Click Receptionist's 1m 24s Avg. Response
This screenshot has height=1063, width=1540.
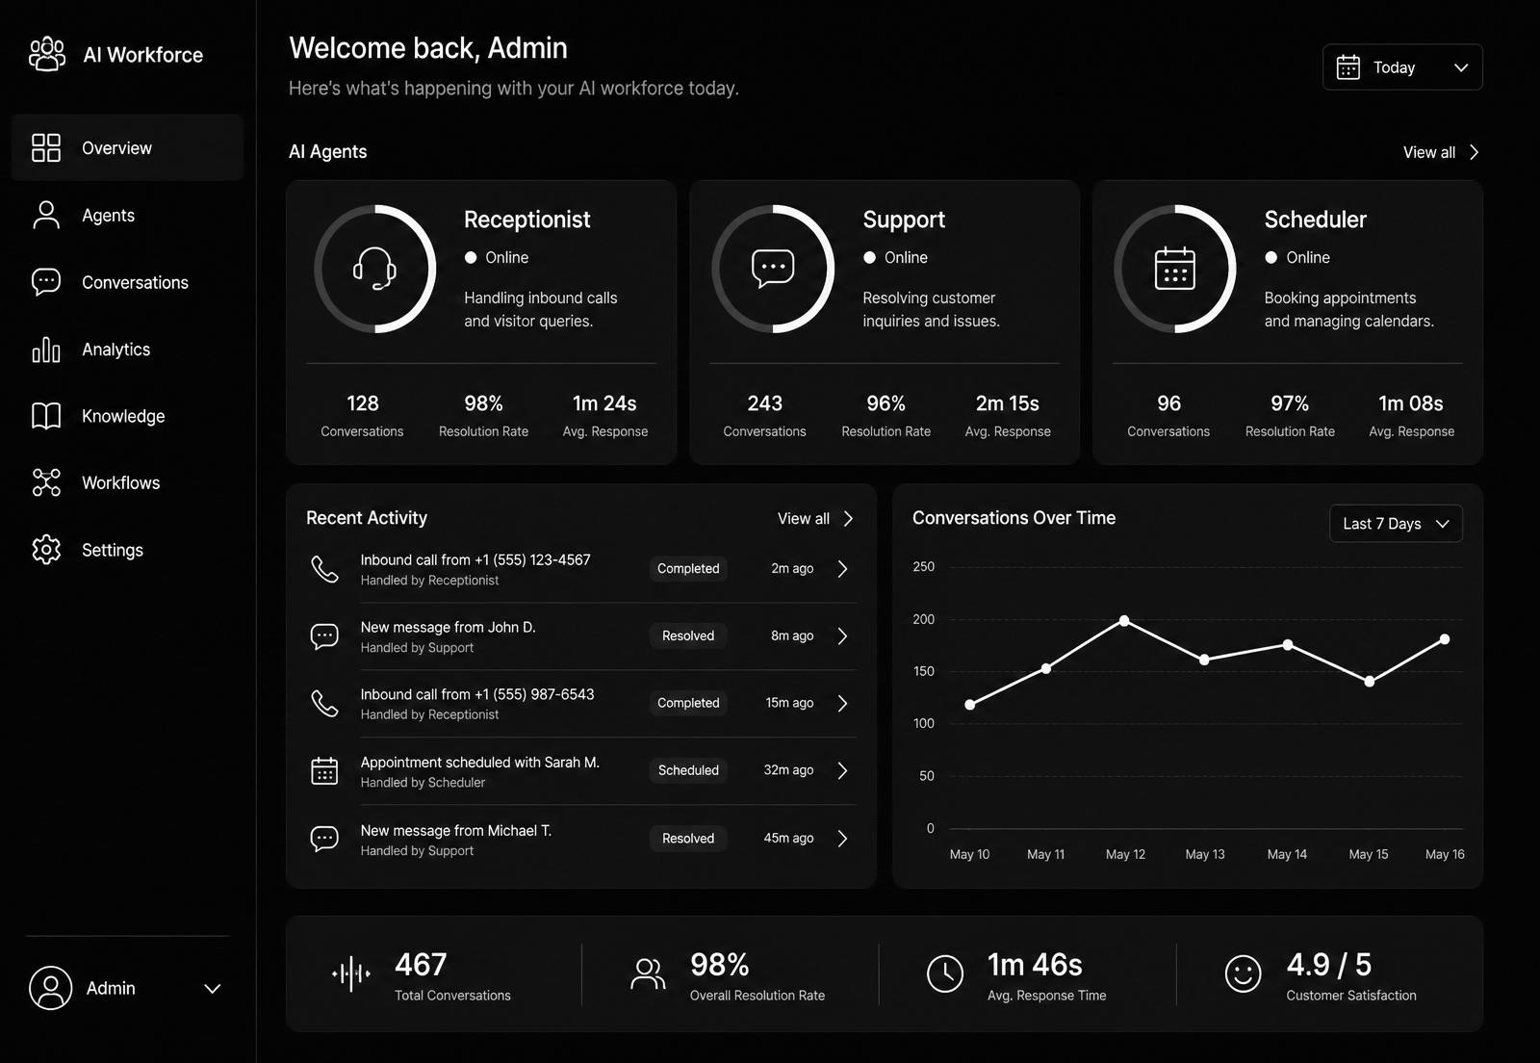[604, 403]
